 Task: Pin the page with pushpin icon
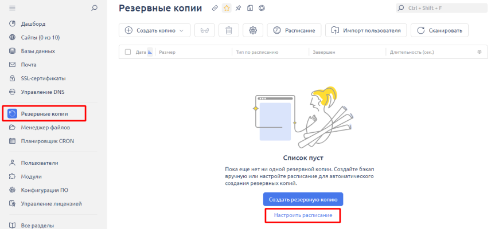238,8
